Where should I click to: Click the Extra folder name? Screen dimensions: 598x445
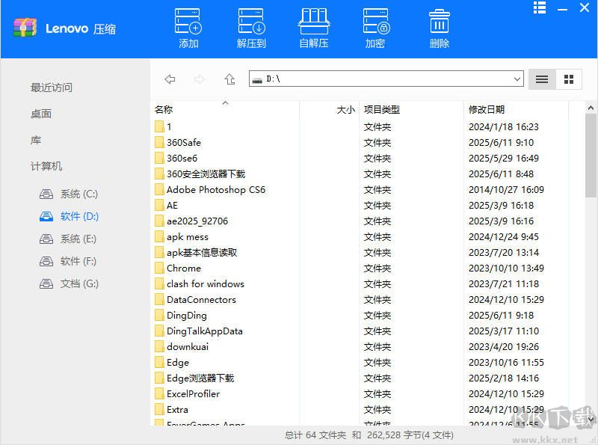(177, 410)
